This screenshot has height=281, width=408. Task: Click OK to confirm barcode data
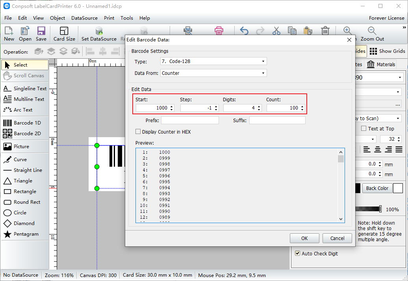pyautogui.click(x=304, y=238)
